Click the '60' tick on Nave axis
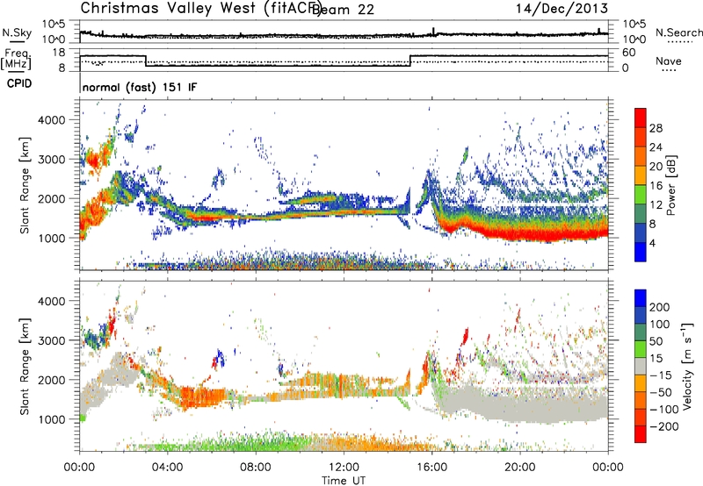The height and width of the screenshot is (486, 703). click(x=629, y=53)
